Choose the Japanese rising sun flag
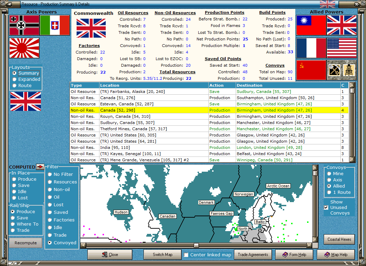 24,48
